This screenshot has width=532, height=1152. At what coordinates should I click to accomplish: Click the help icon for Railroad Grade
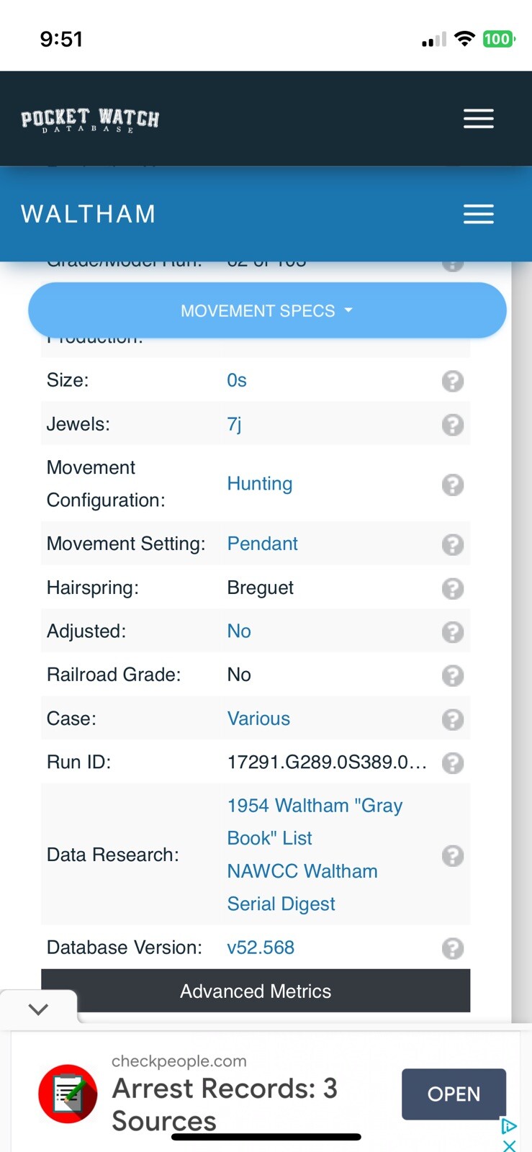click(452, 675)
